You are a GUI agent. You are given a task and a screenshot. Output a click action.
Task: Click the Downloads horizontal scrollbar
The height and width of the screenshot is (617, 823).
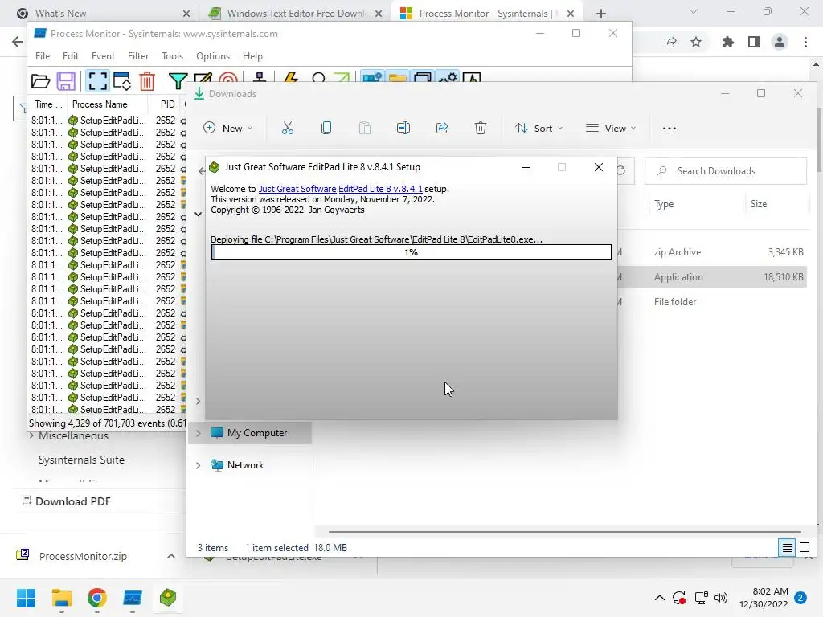coord(565,532)
